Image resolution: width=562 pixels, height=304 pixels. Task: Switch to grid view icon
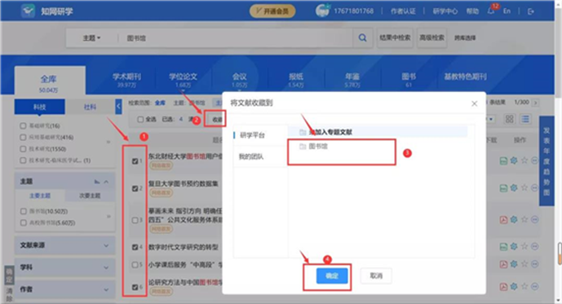click(509, 119)
